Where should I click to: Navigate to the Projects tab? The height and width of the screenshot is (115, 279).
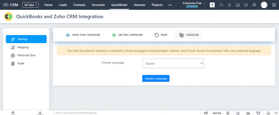[157, 5]
